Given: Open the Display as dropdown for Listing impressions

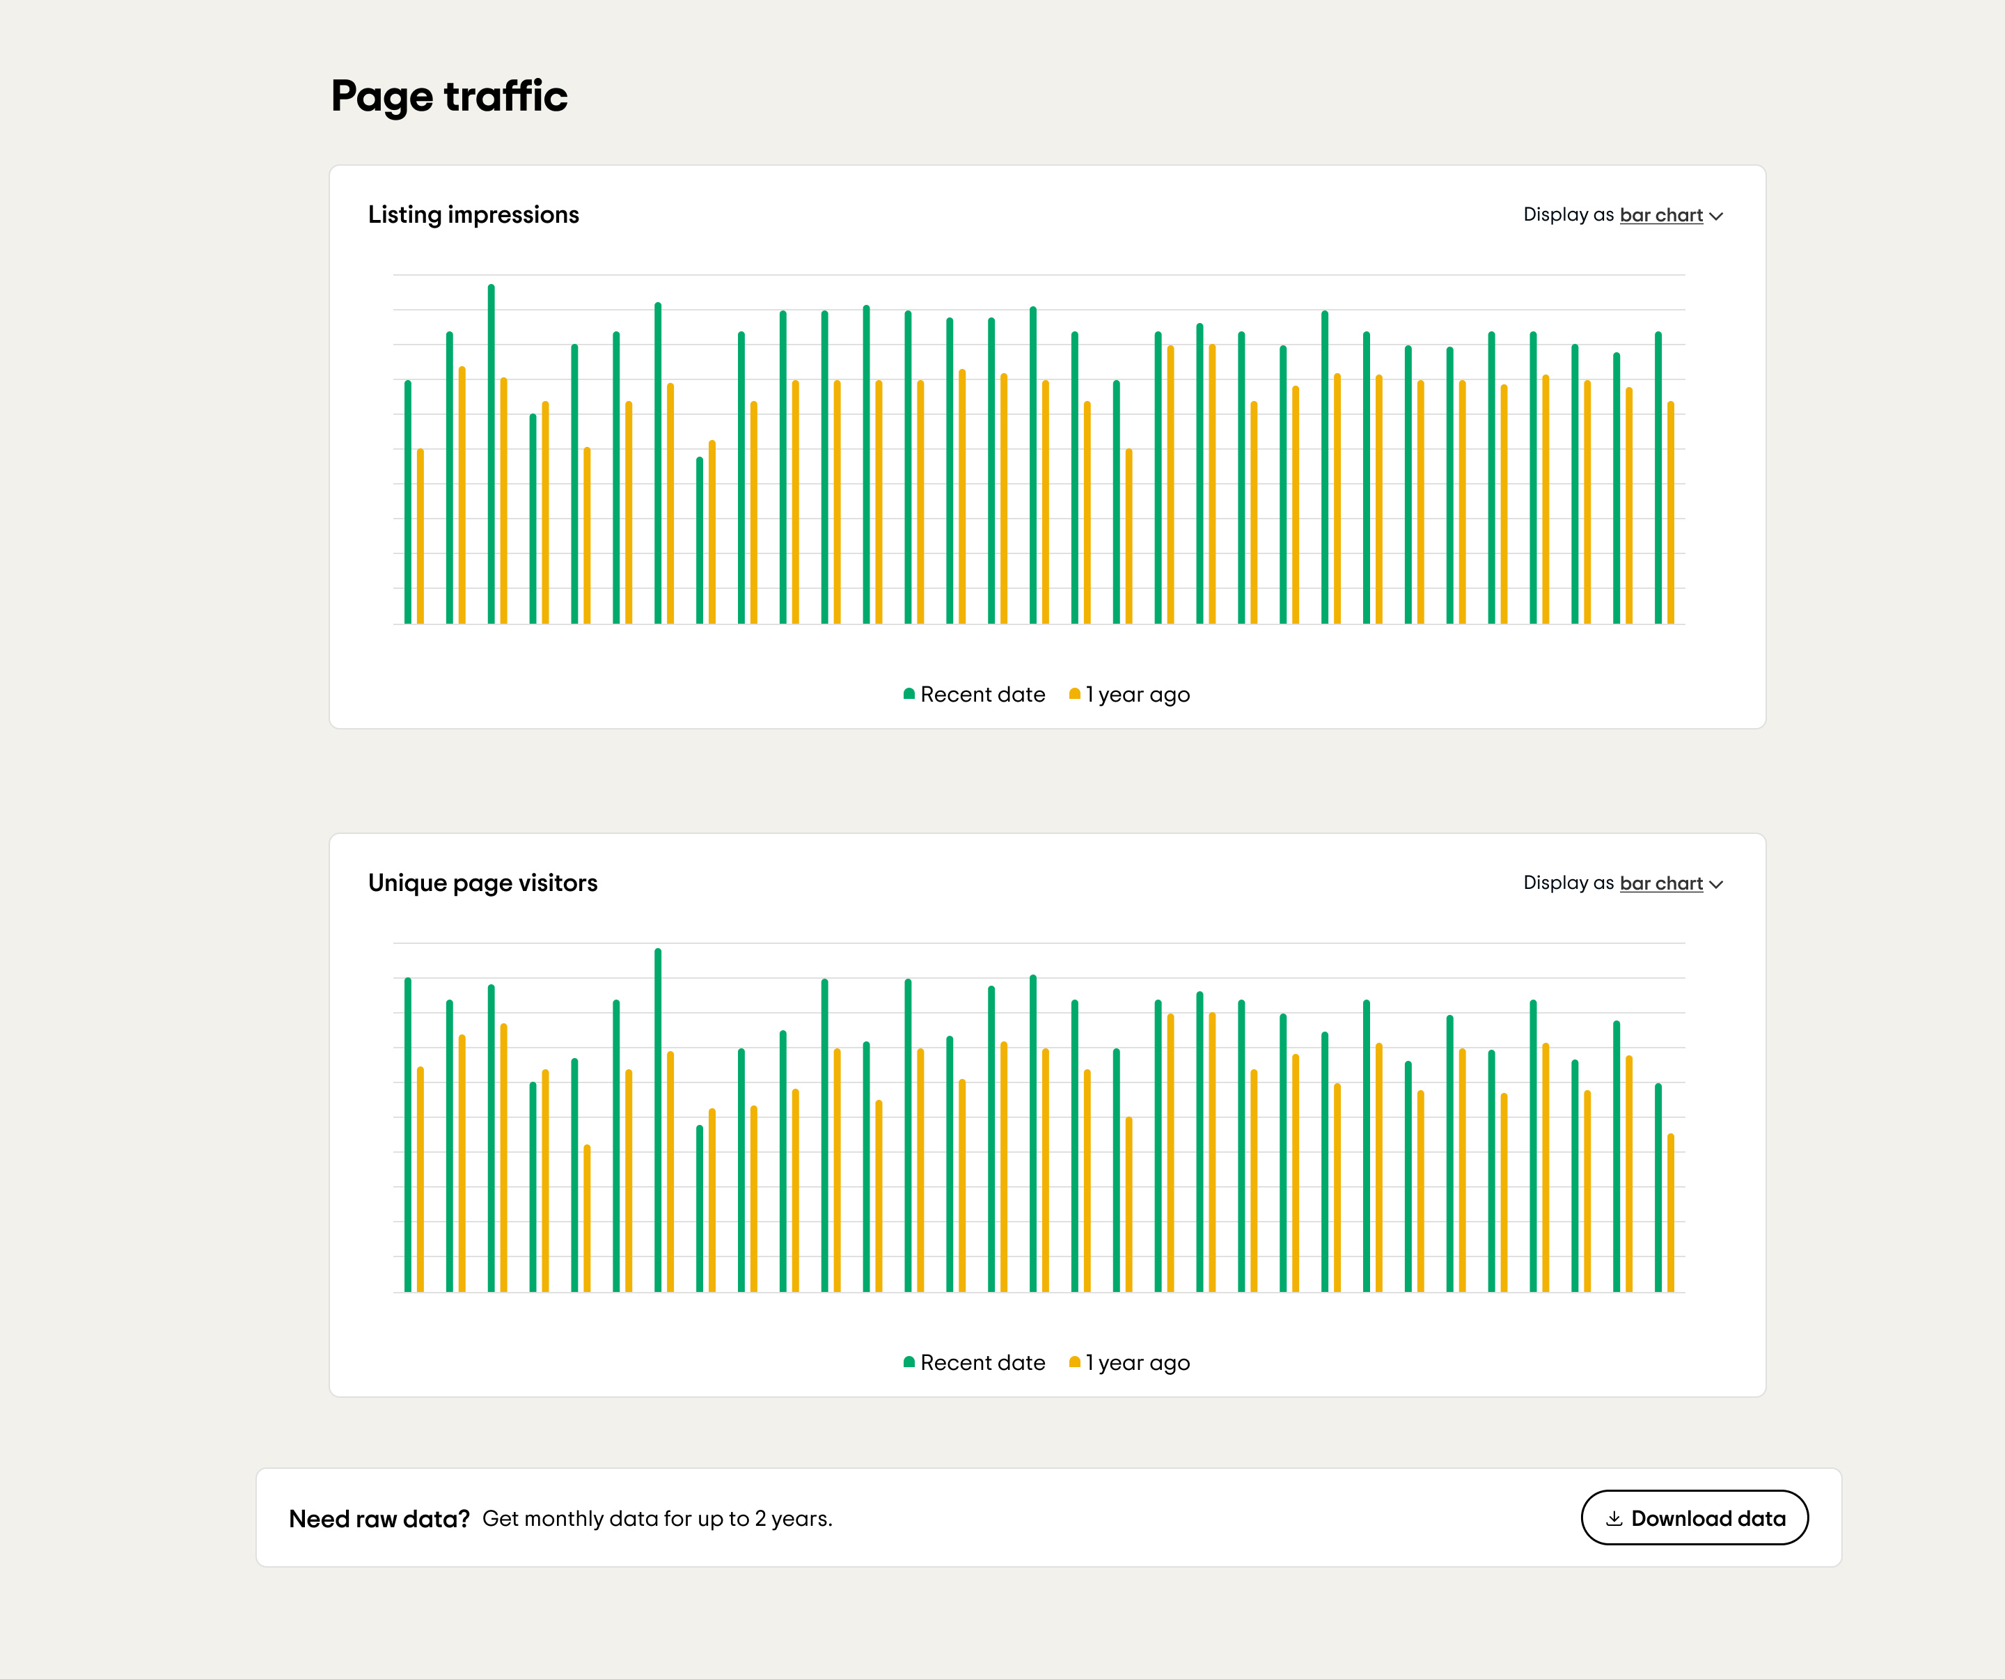Looking at the screenshot, I should pos(1661,216).
